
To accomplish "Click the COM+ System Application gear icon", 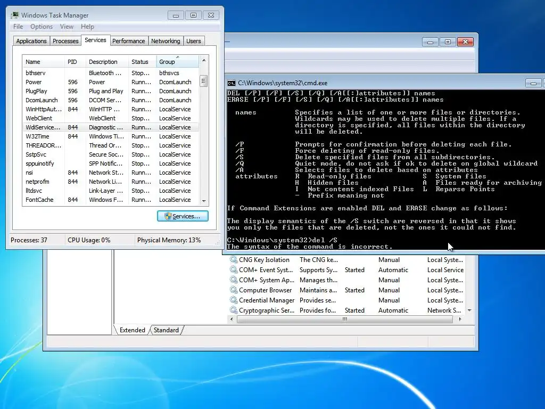I will click(x=234, y=280).
